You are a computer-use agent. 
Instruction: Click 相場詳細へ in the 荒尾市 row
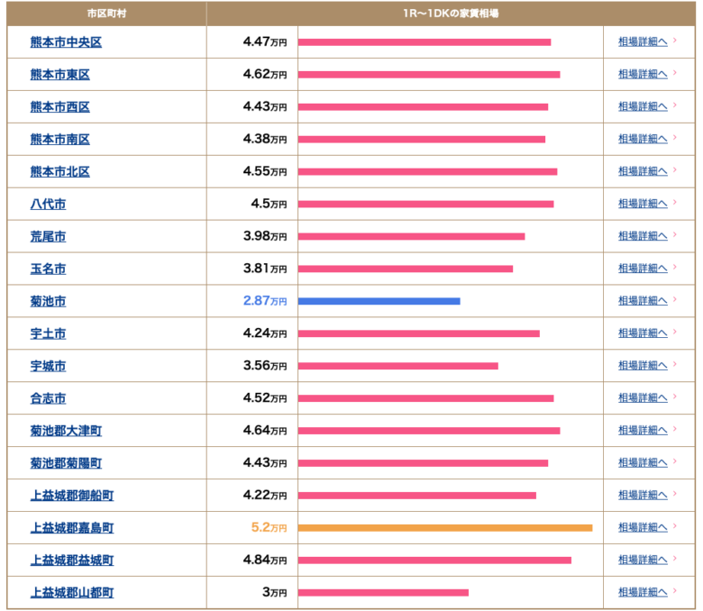tap(642, 236)
